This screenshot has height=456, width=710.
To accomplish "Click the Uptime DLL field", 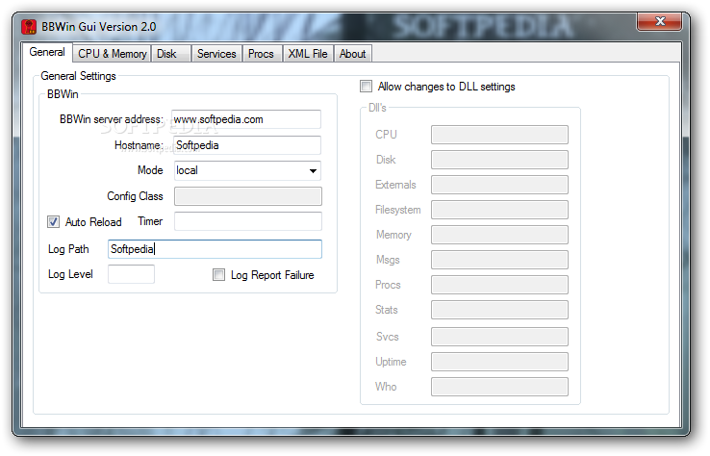I will [x=499, y=362].
